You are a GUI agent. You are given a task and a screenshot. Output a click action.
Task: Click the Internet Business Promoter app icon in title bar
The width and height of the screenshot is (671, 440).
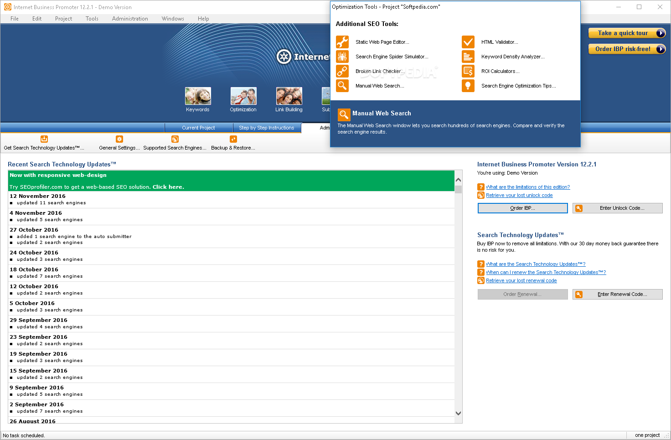click(8, 7)
